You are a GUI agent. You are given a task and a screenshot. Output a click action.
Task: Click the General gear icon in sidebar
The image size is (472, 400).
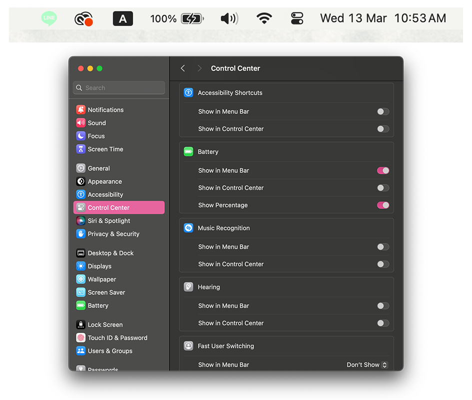coord(81,168)
